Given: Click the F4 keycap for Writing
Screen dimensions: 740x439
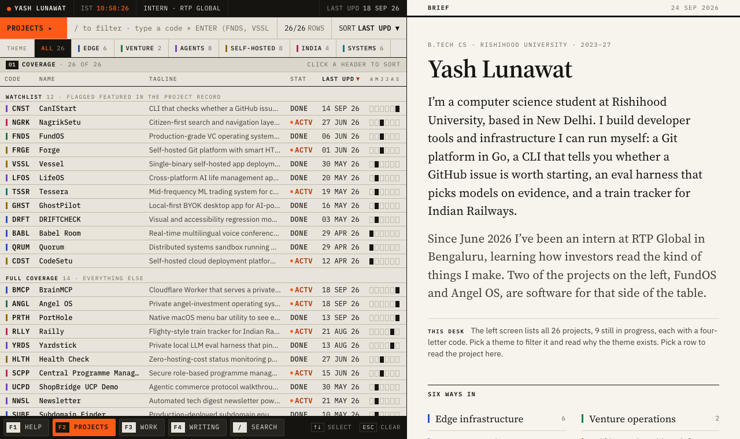Looking at the screenshot, I should click(178, 427).
